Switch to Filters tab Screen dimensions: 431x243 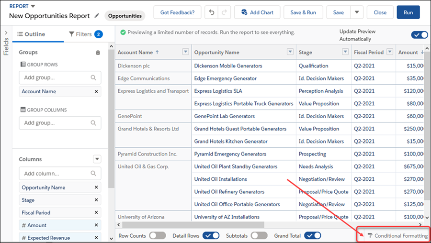(86, 34)
